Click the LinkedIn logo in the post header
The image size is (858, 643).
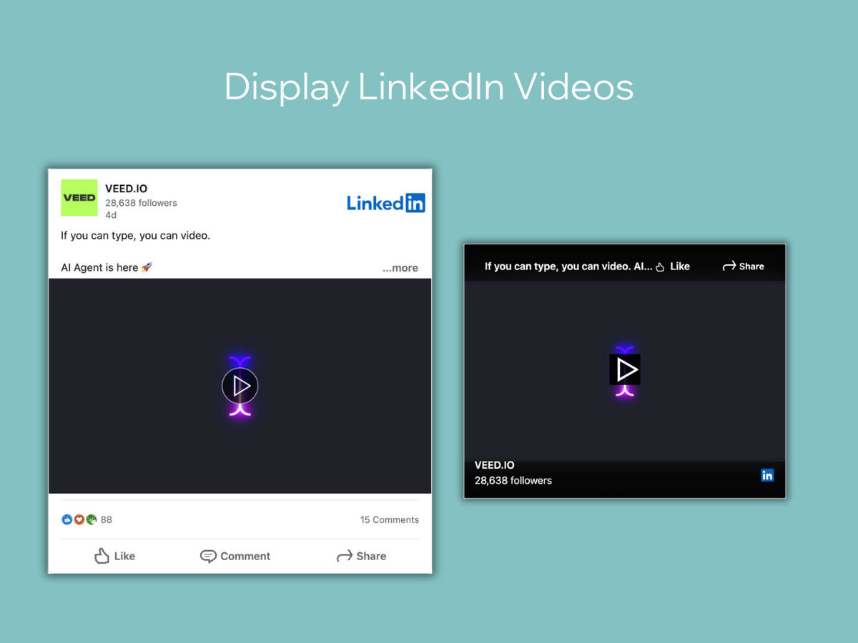tap(386, 203)
